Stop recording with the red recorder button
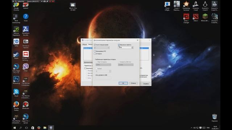The width and height of the screenshot is (232, 130). (53, 1)
